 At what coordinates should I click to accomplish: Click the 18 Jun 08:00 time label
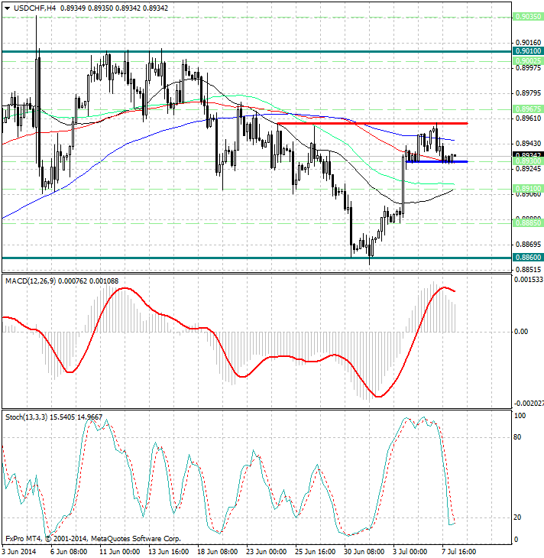(x=218, y=552)
